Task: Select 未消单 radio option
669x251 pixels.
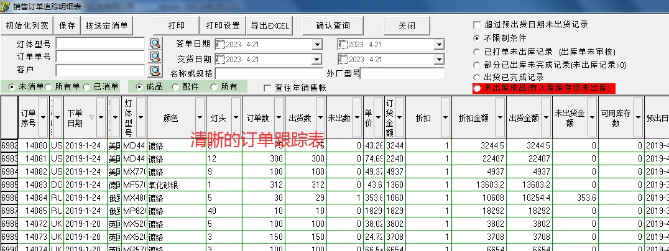Action: [x=12, y=86]
